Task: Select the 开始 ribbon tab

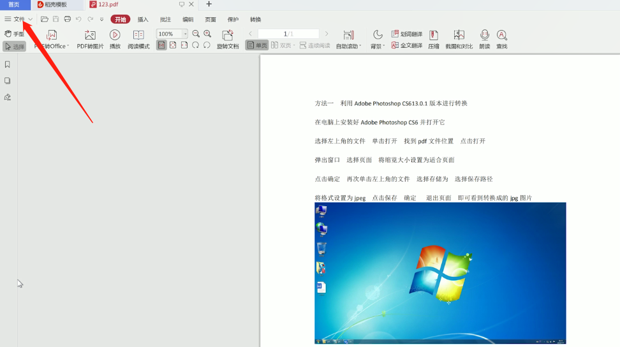Action: pyautogui.click(x=121, y=19)
